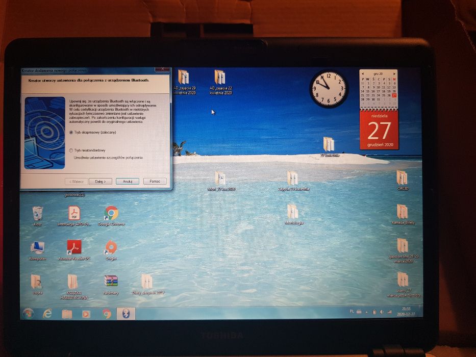Select the 'Tryb ekspresowy (zalecany)' radio option
Image resolution: width=476 pixels, height=357 pixels.
point(71,133)
